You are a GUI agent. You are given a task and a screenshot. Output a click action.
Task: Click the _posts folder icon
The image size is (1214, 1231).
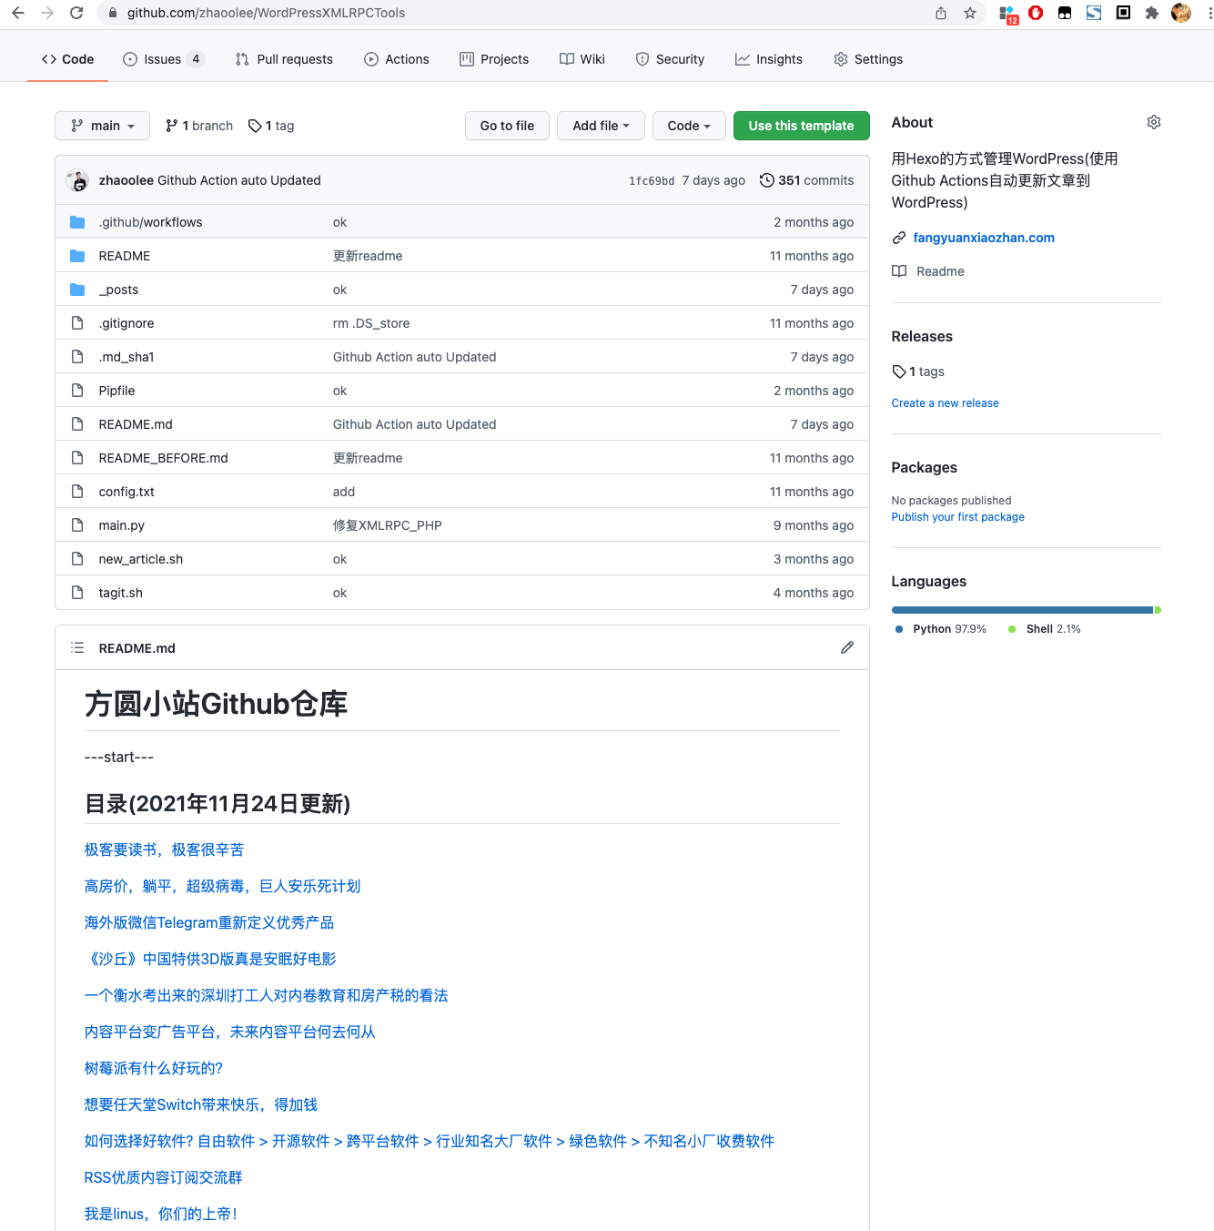77,290
